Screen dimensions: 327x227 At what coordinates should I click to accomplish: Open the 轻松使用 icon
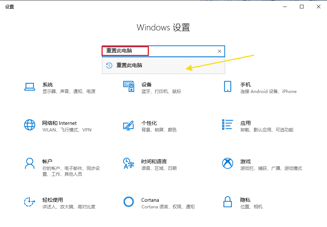30,202
